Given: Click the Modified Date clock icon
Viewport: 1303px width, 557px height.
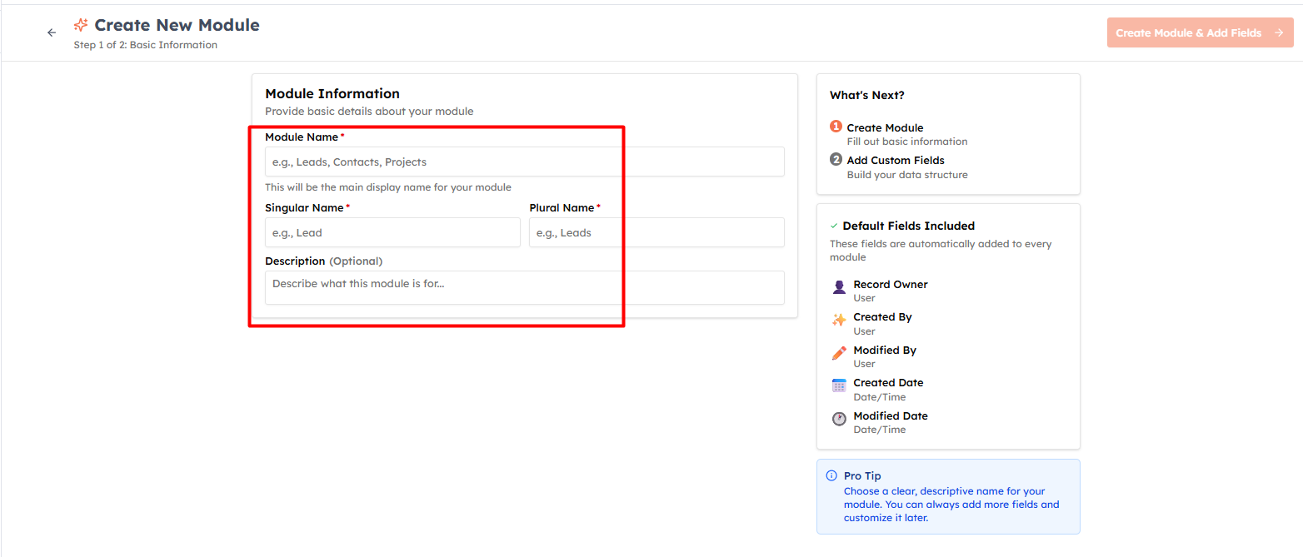Looking at the screenshot, I should point(839,419).
